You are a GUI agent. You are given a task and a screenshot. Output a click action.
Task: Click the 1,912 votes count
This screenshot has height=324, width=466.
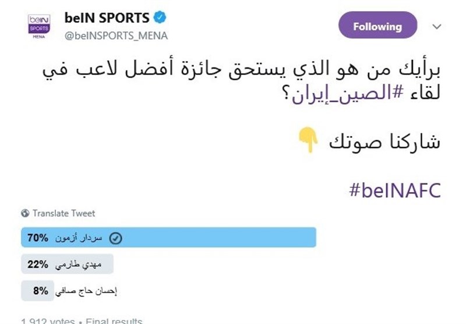[48, 321]
